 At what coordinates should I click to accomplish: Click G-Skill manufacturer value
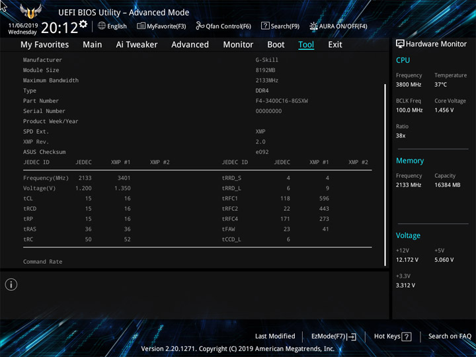pyautogui.click(x=267, y=59)
